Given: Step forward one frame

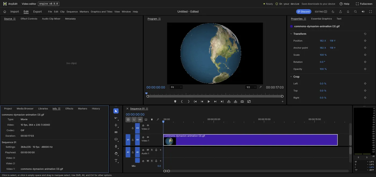Looking at the screenshot, I should (x=215, y=101).
